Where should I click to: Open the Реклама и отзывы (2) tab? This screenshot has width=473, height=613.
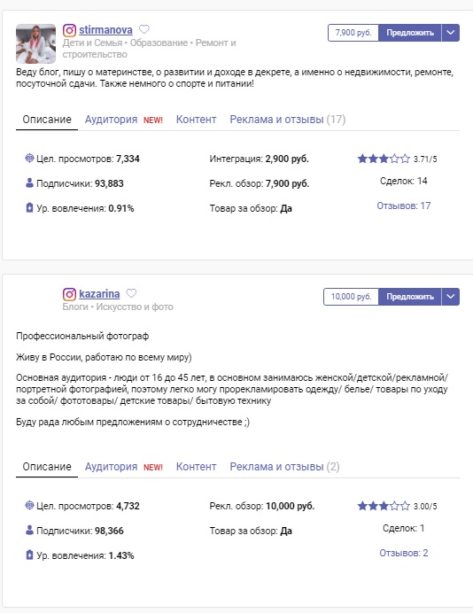[x=284, y=467]
